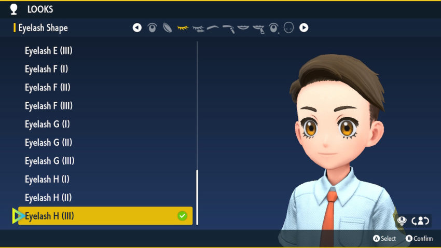The height and width of the screenshot is (248, 441).
Task: Open the eye with mole category icon
Action: 273,28
